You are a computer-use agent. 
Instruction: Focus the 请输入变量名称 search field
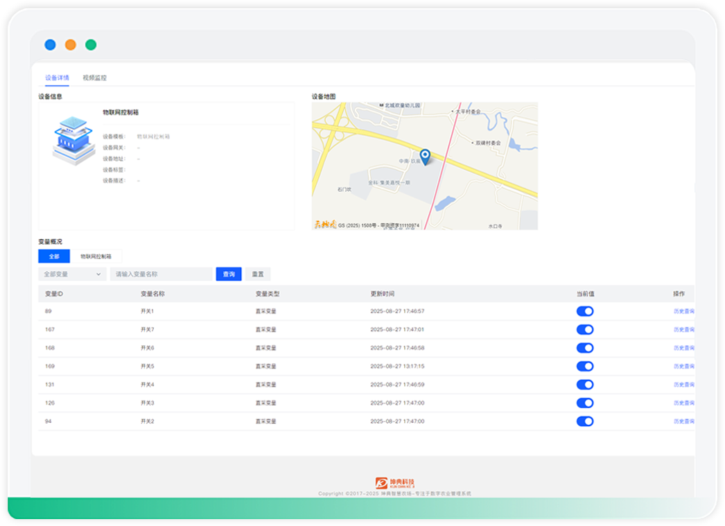click(161, 274)
